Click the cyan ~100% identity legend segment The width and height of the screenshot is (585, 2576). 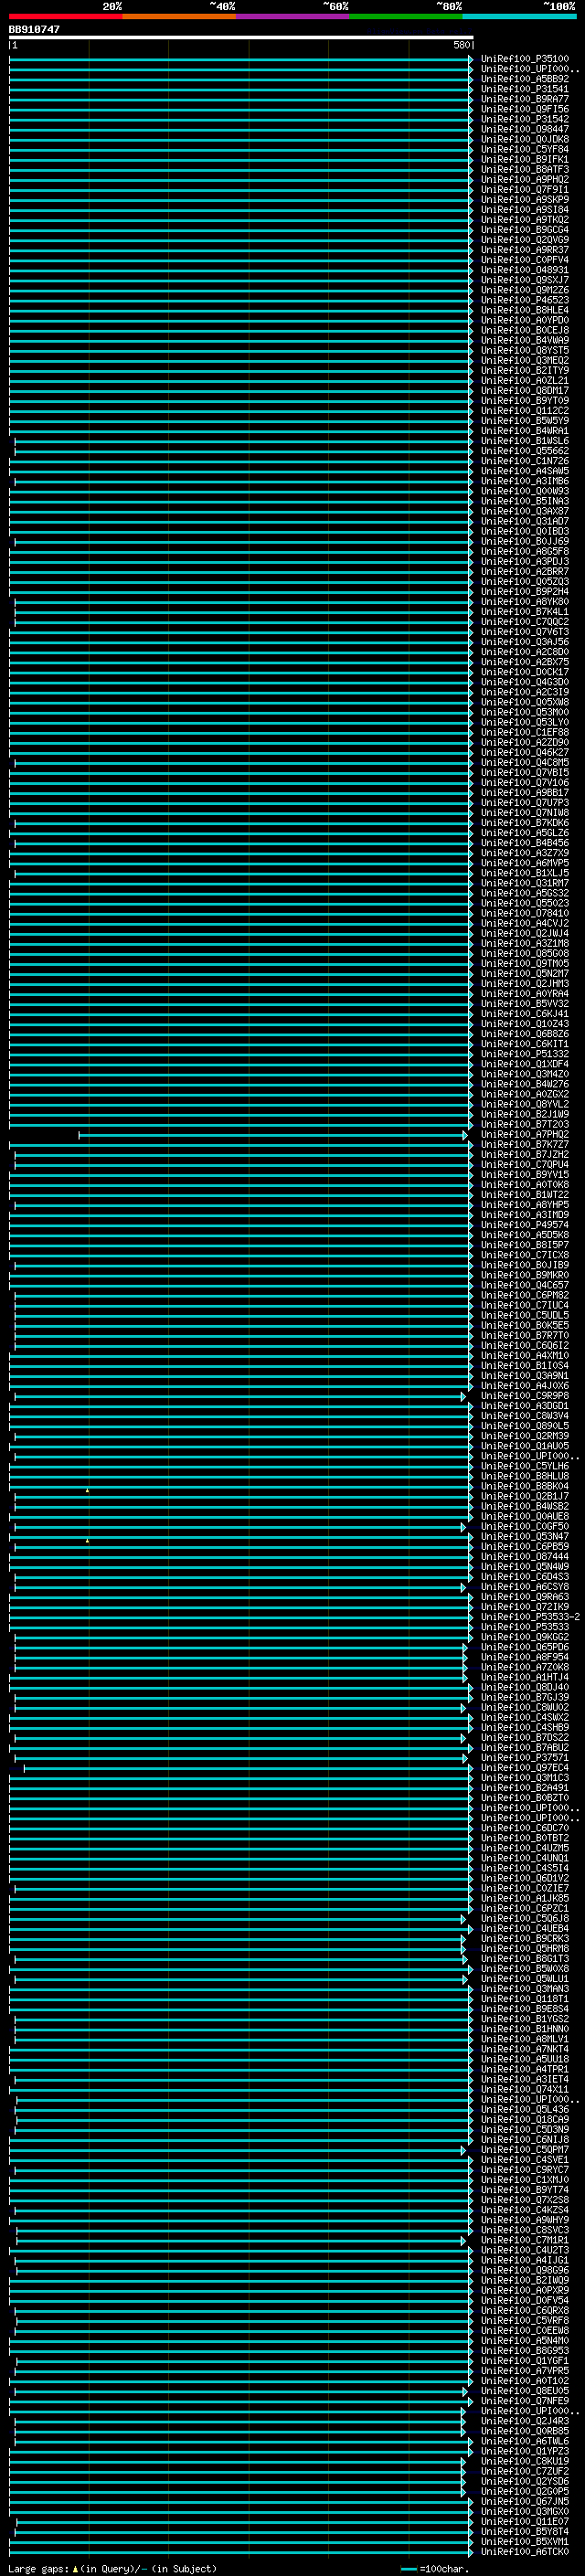click(519, 16)
